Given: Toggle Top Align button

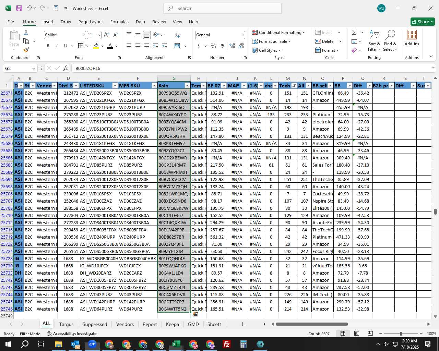Looking at the screenshot, I should [129, 35].
